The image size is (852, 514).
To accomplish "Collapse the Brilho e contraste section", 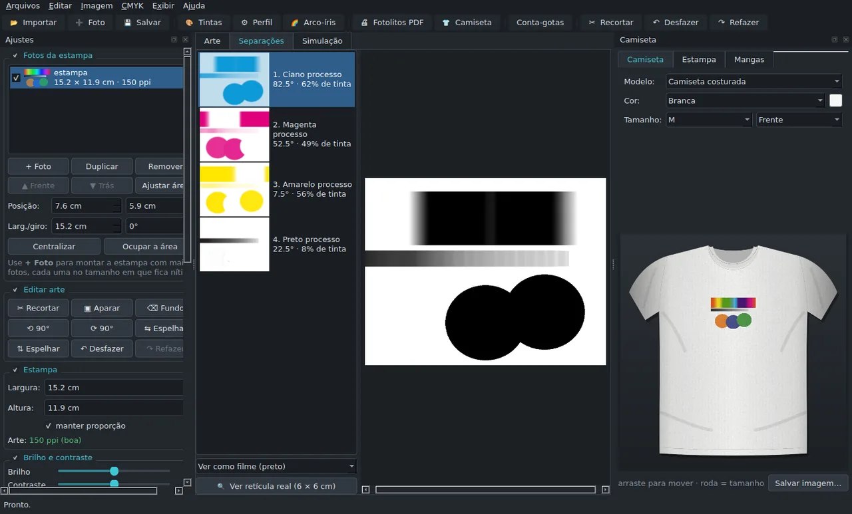I will click(x=15, y=457).
